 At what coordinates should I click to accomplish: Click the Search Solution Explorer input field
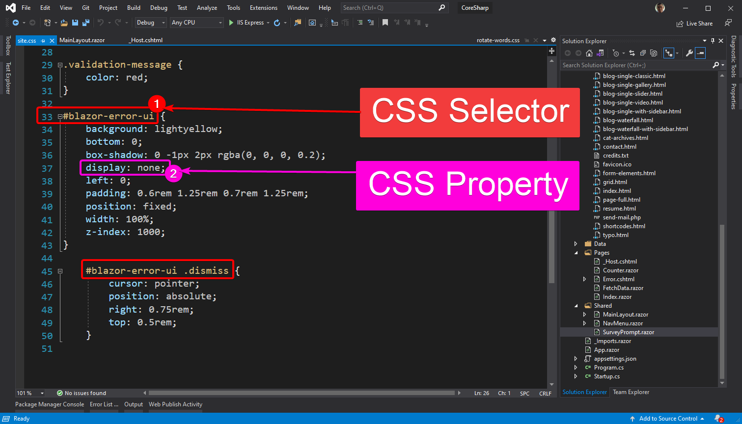click(636, 65)
